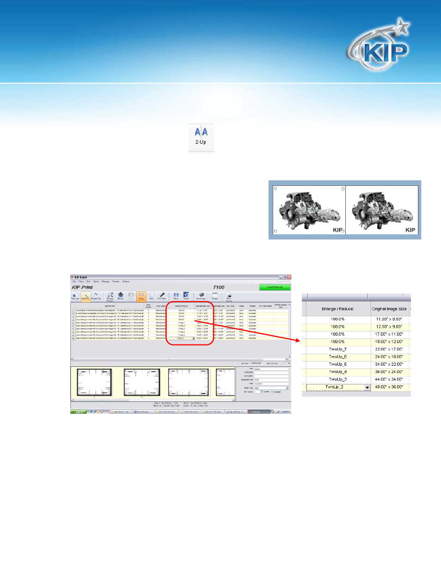Viewport: 441px width, 571px height.
Task: Toggle the Collate checkbox
Action: pyautogui.click(x=262, y=392)
